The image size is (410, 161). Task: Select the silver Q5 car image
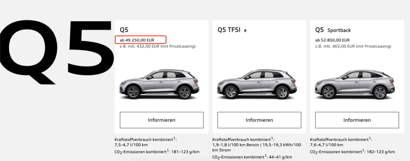[159, 84]
